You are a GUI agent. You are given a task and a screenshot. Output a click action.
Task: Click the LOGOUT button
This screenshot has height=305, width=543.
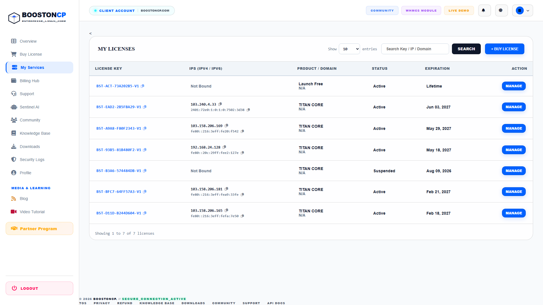(x=39, y=288)
